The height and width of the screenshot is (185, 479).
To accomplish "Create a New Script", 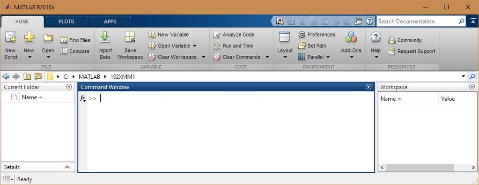I will [x=11, y=46].
